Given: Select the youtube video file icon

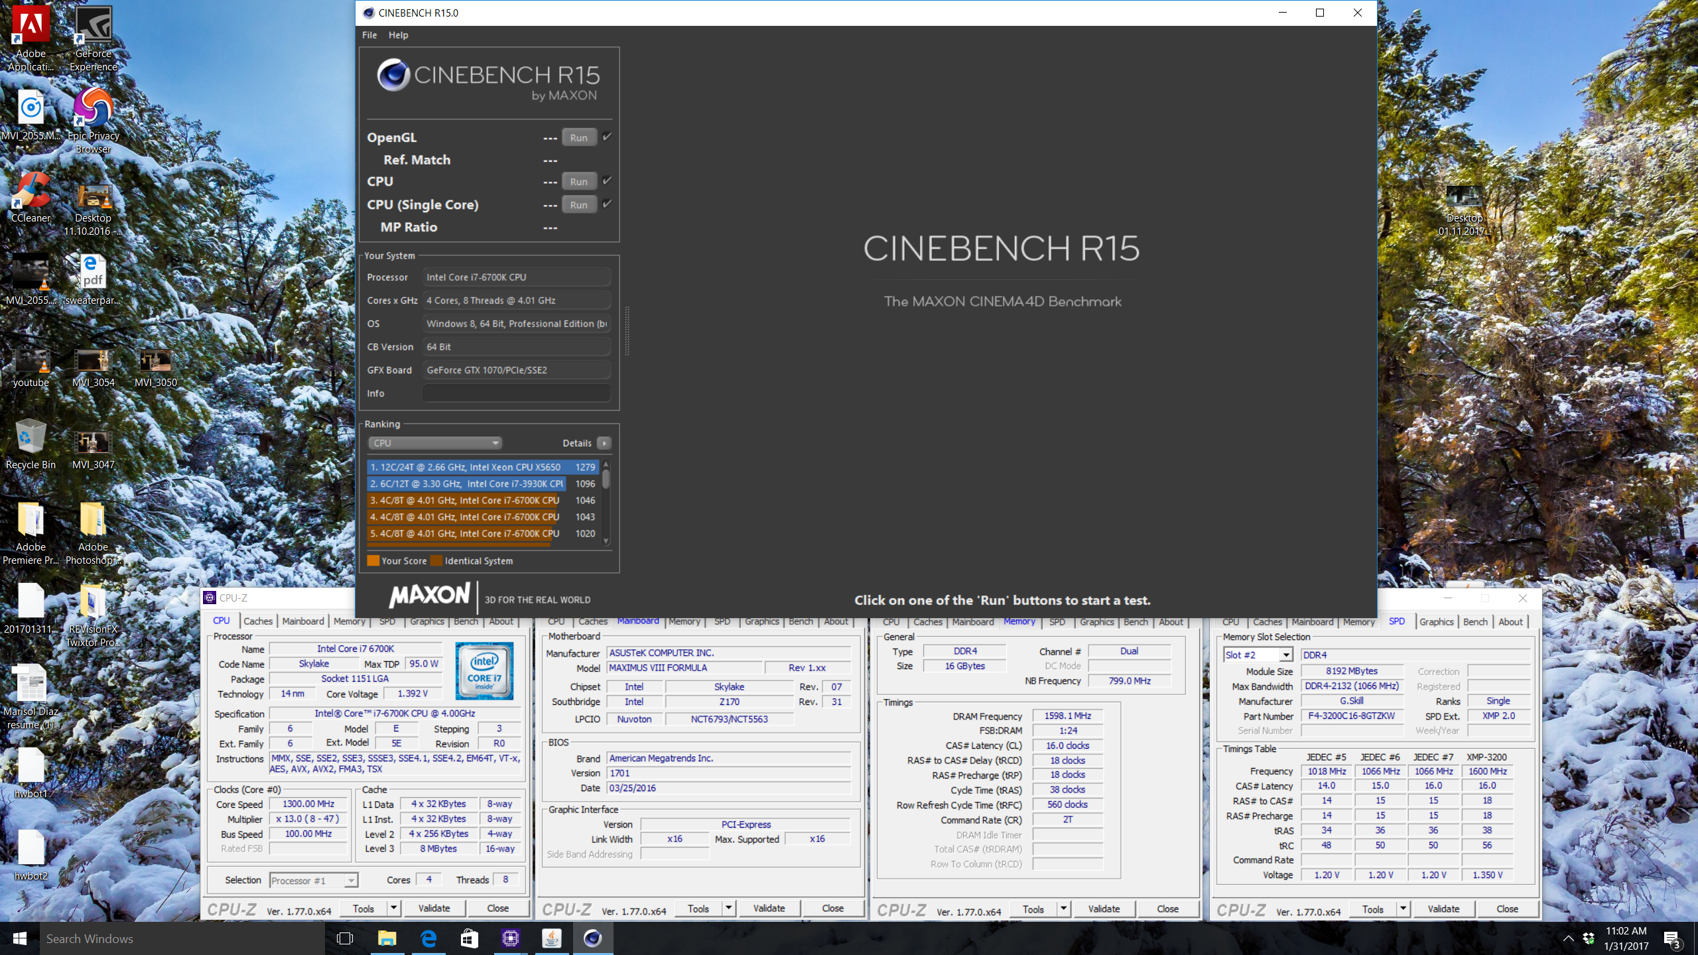Looking at the screenshot, I should point(31,368).
